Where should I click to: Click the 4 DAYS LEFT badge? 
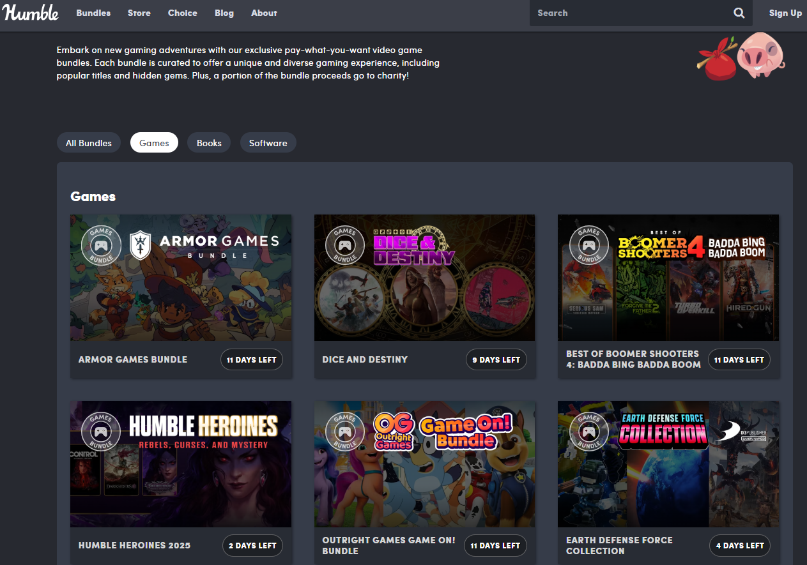click(x=740, y=546)
